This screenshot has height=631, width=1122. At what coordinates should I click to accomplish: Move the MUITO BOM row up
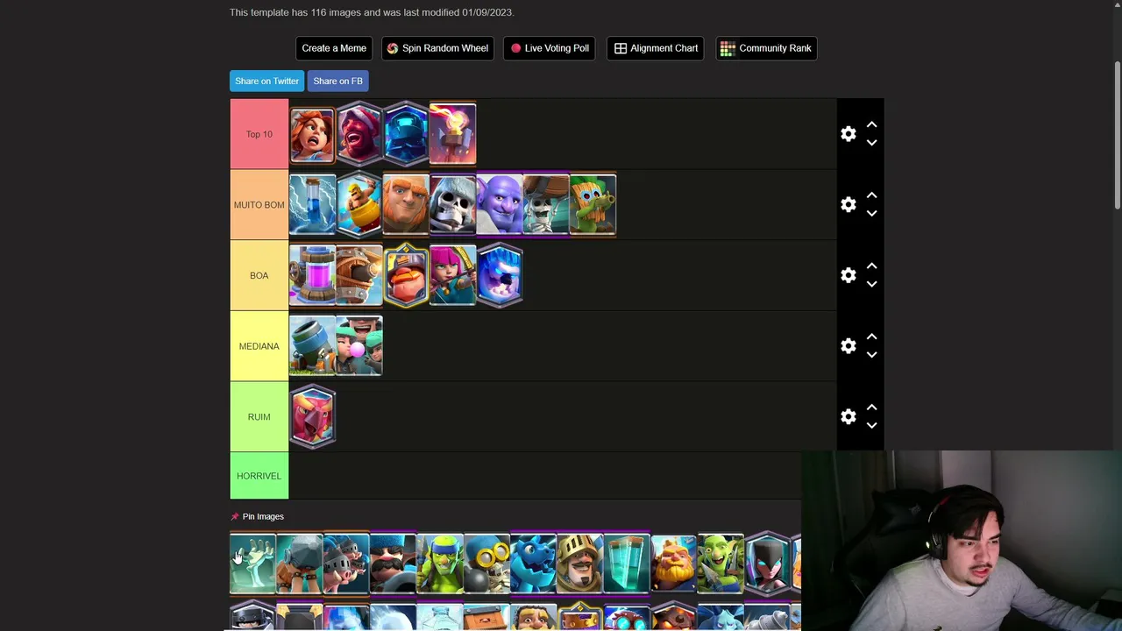[x=871, y=195]
